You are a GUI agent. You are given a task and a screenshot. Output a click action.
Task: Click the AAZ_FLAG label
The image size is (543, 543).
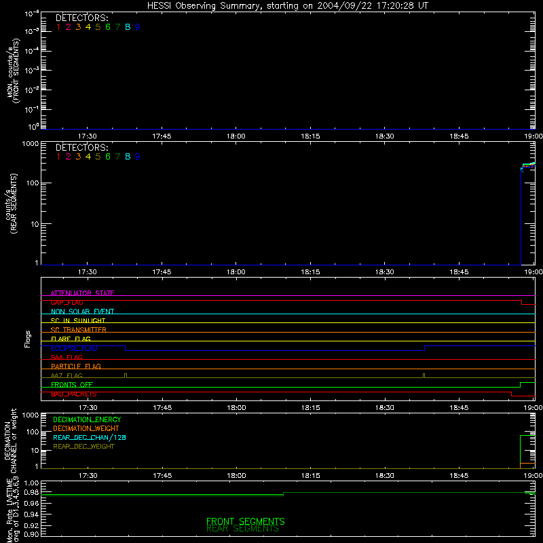(x=67, y=375)
